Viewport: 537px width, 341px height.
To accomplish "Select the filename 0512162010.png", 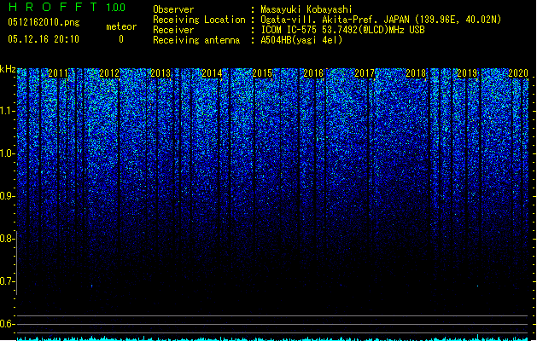I will pos(44,22).
